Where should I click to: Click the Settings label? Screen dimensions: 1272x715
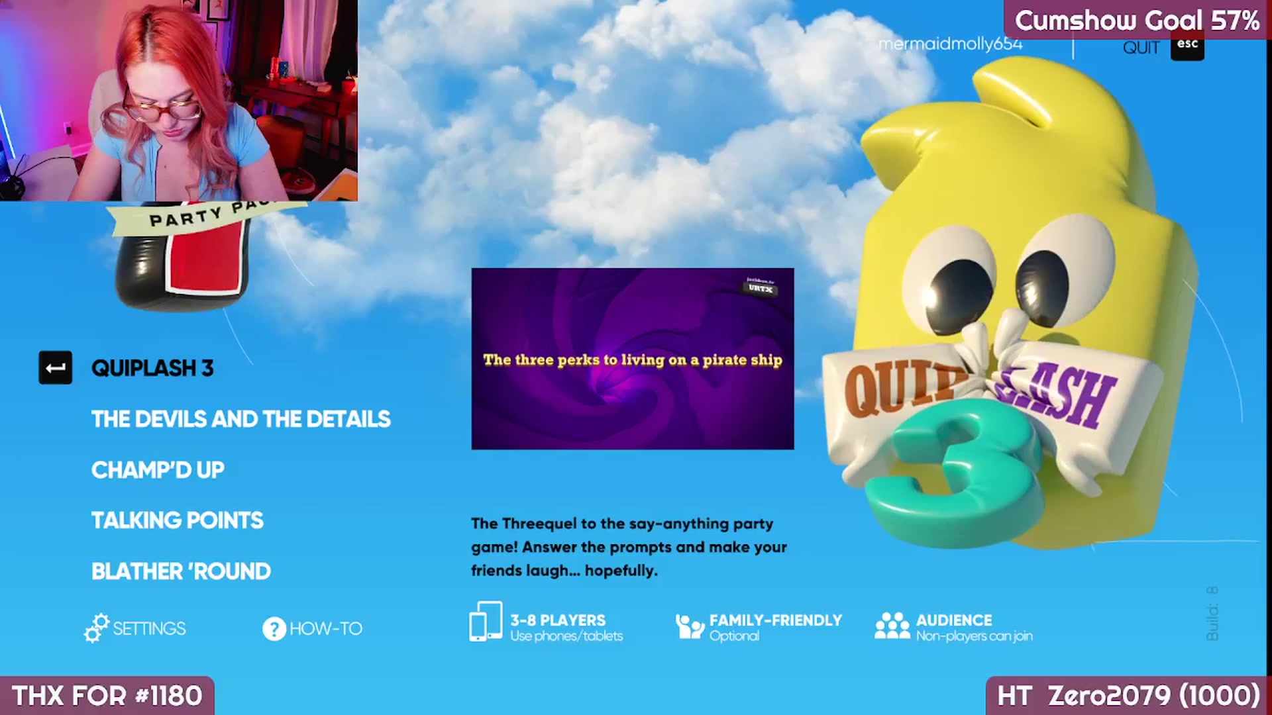point(149,628)
